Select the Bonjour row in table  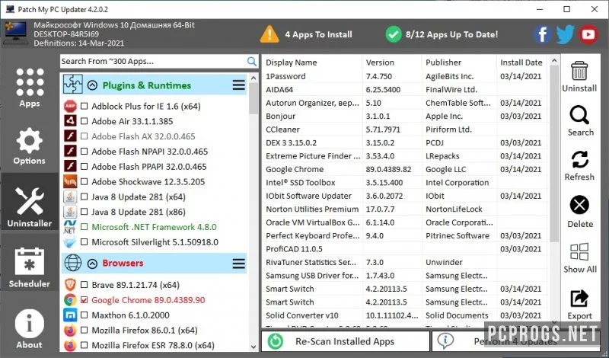coord(405,117)
